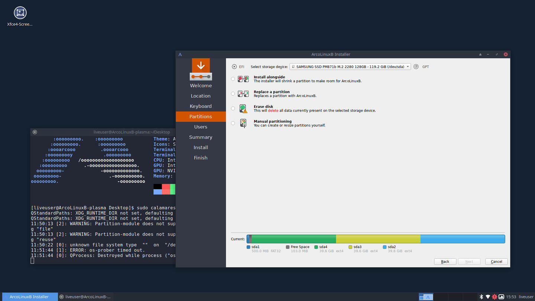This screenshot has width=535, height=301.
Task: Go to Location step in sidebar
Action: point(201,96)
